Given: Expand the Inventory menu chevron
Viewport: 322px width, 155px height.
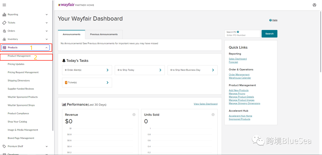Looking at the screenshot, I should click(47, 39).
